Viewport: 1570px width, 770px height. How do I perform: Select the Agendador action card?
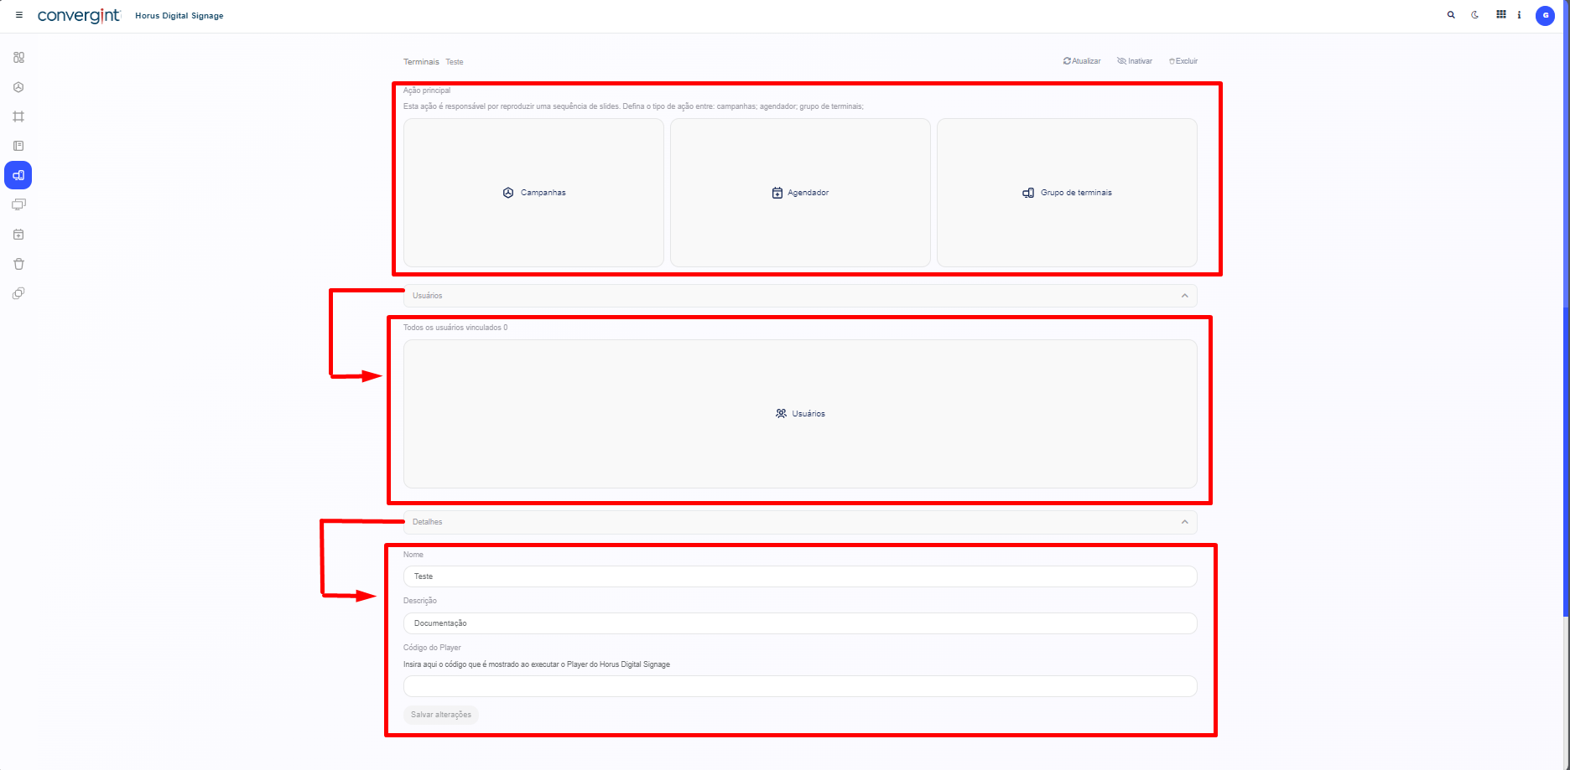coord(800,193)
